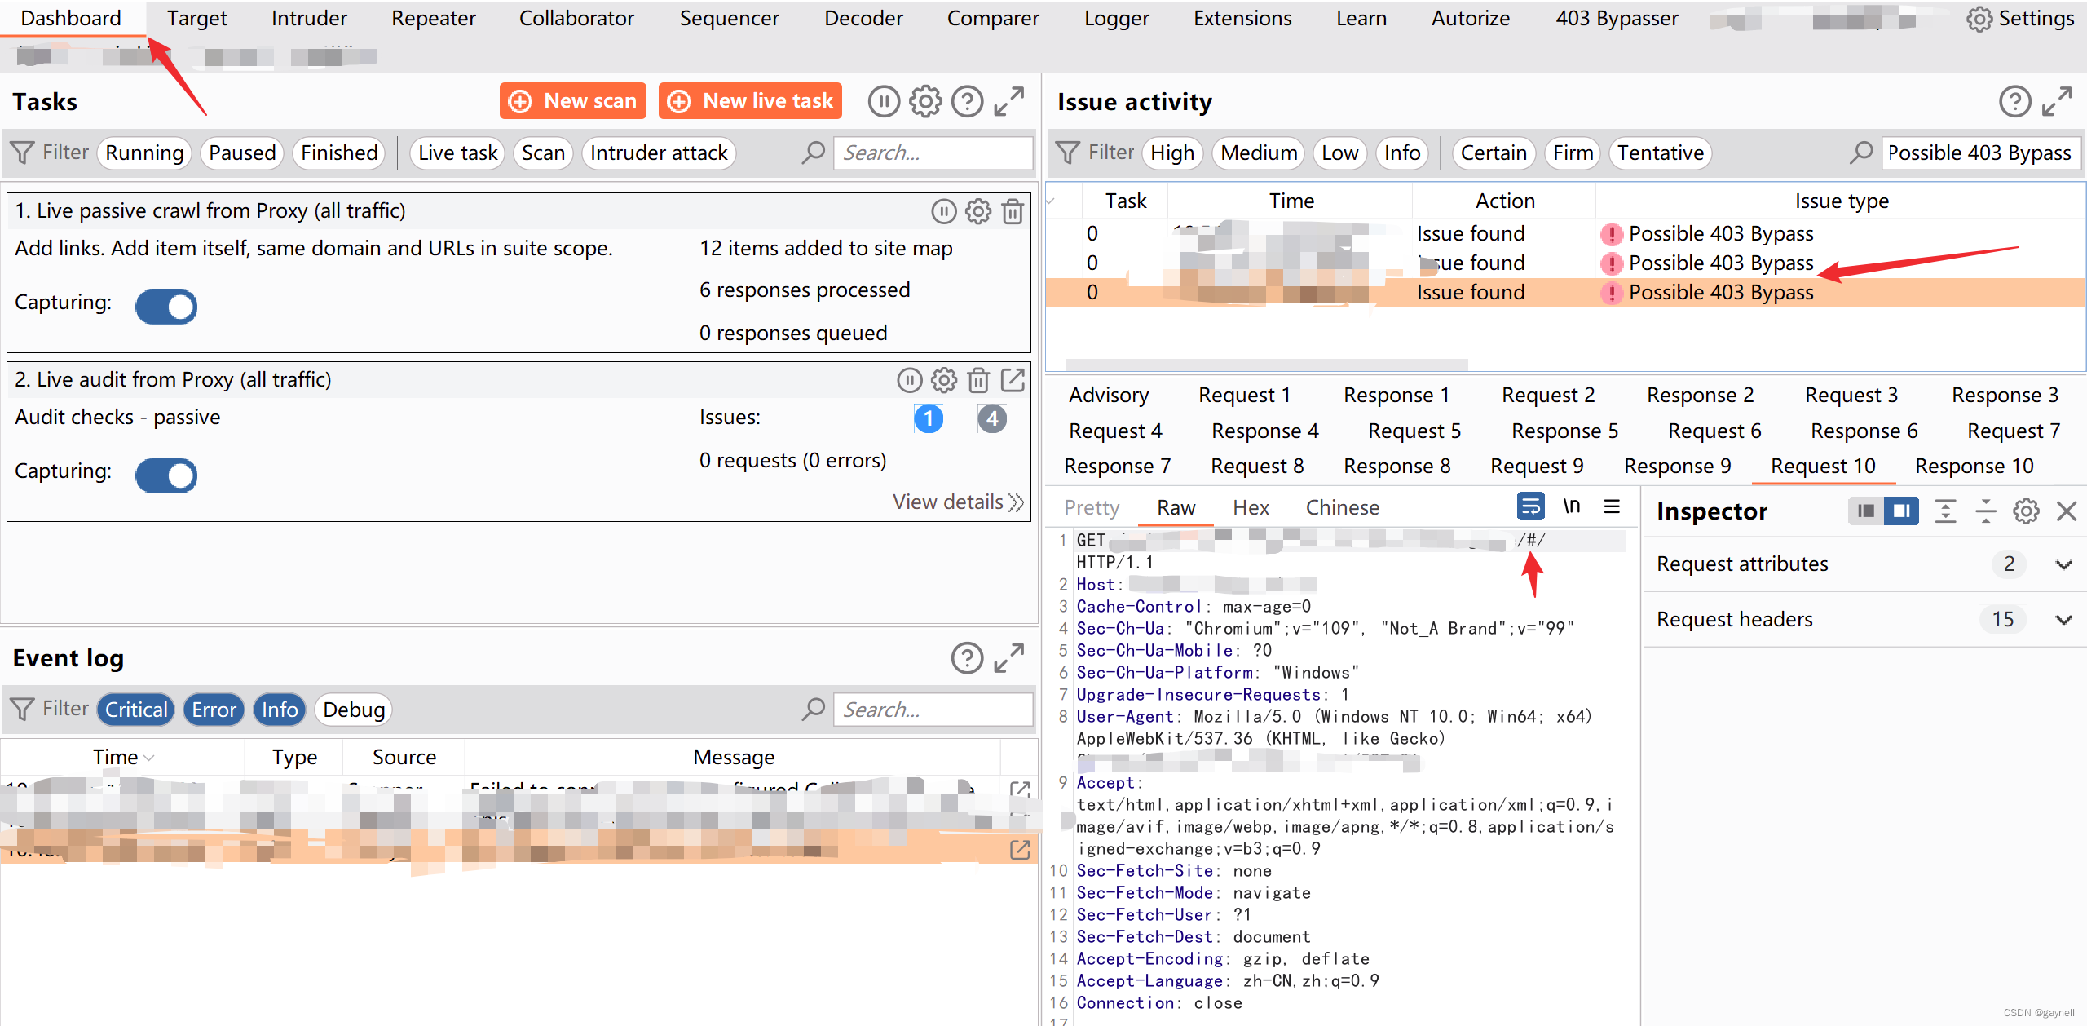Image resolution: width=2087 pixels, height=1026 pixels.
Task: Toggle Capturing for Live passive crawl
Action: click(x=166, y=307)
